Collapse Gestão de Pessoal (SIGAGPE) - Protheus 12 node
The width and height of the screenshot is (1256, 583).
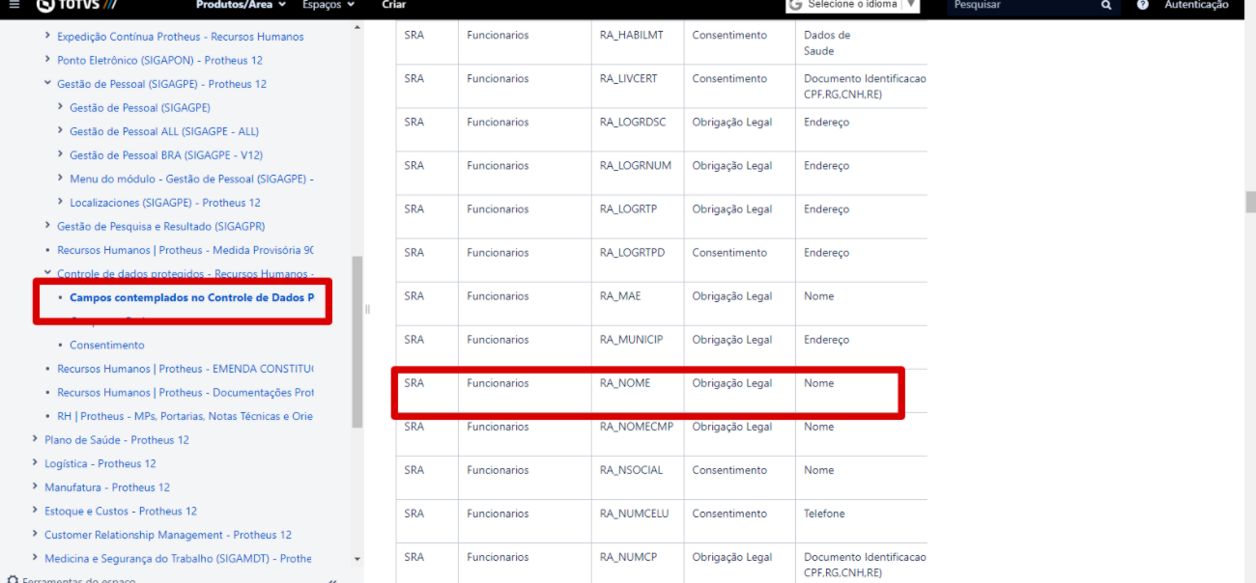48,84
